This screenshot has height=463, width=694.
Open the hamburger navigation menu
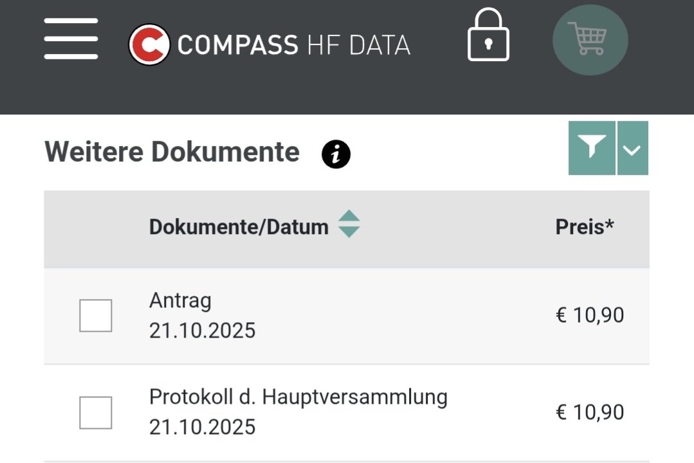coord(71,39)
